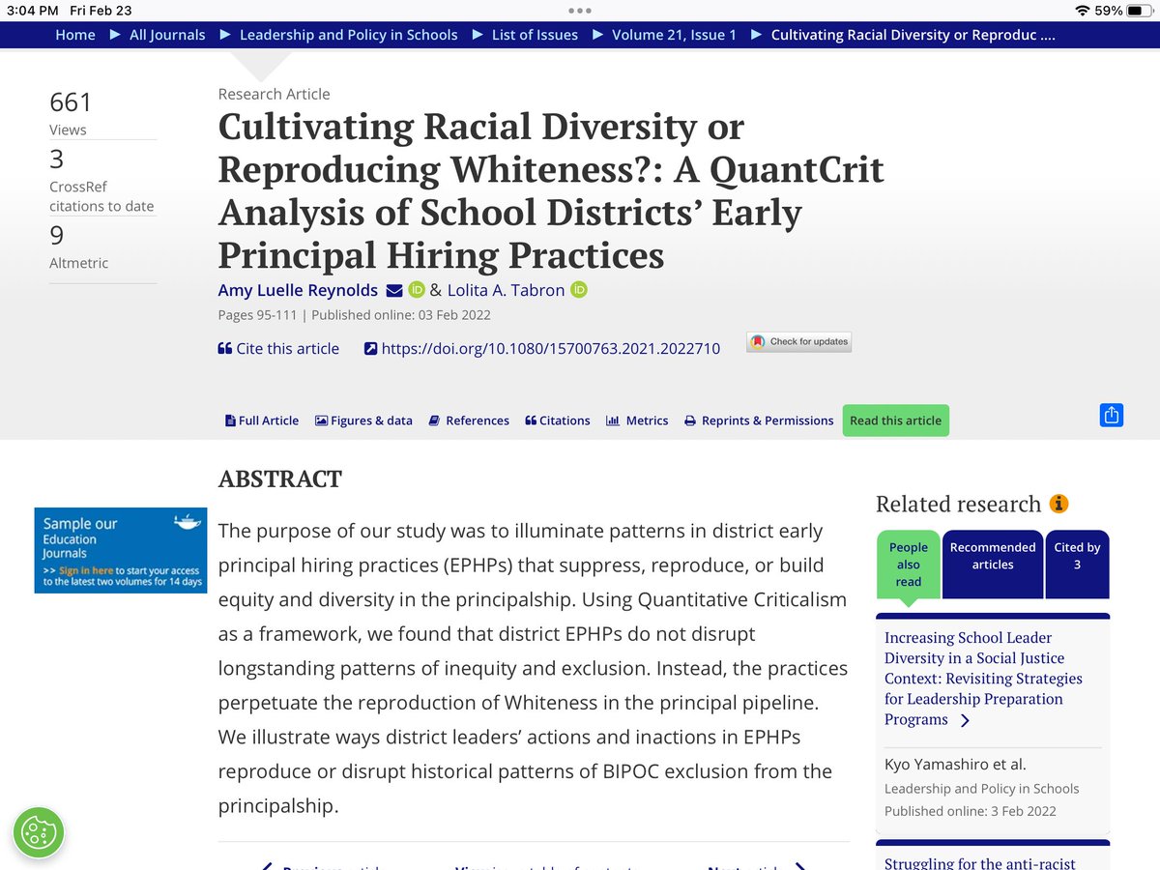This screenshot has height=870, width=1160.
Task: Click author name Amy Luelle Reynolds
Action: [x=298, y=290]
